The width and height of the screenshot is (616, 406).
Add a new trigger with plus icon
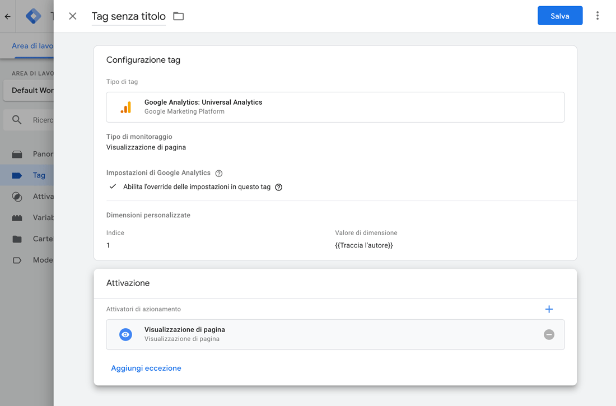click(549, 309)
